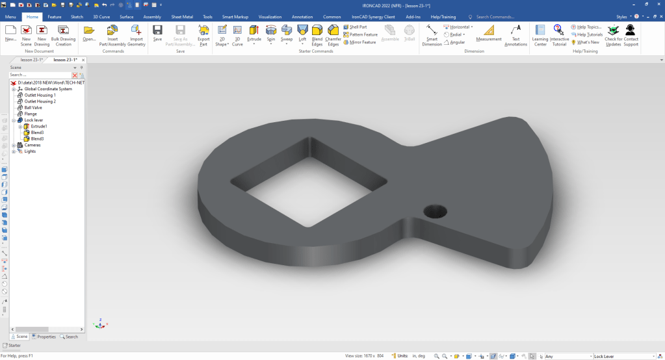Open the Horizontal dimension dropdown arrow
The image size is (665, 360).
(472, 27)
